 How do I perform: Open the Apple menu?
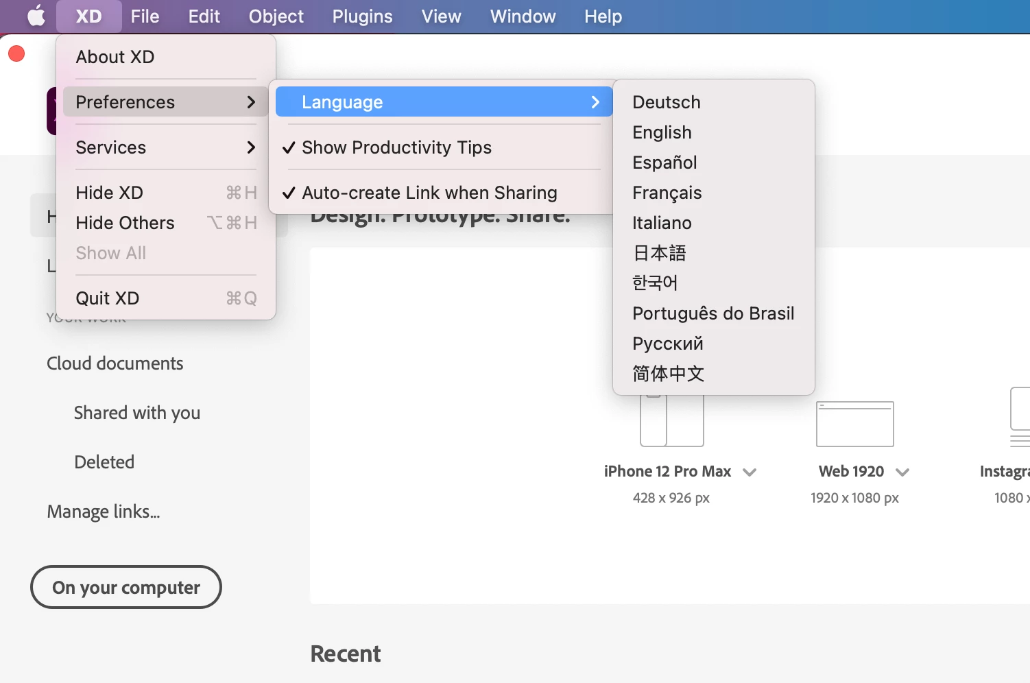tap(36, 16)
